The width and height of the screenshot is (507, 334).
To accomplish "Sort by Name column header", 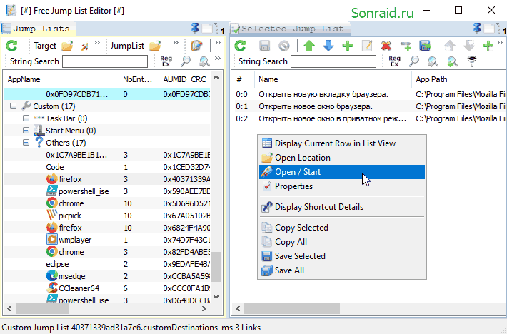I will pos(333,79).
